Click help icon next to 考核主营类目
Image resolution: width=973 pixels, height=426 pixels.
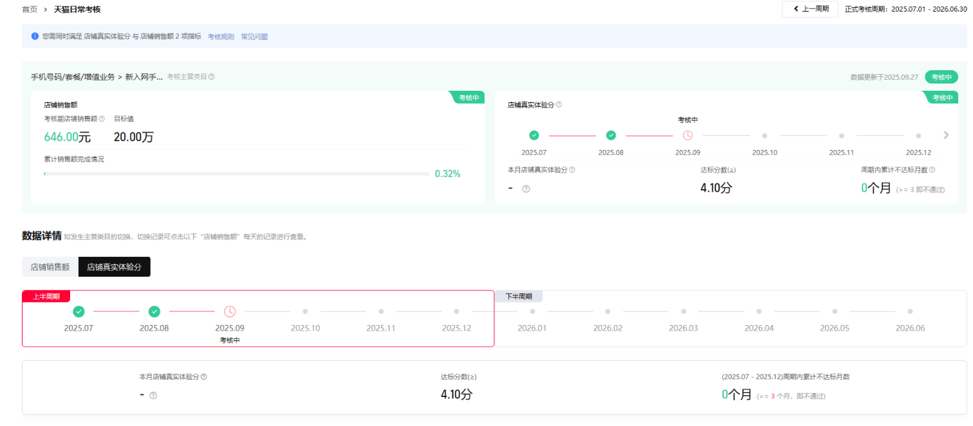click(212, 77)
